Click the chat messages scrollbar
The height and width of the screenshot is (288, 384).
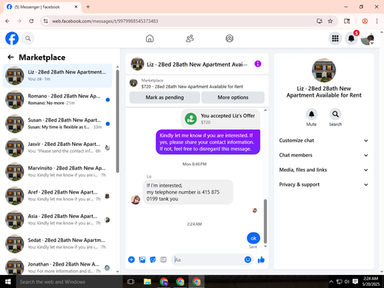click(x=265, y=221)
